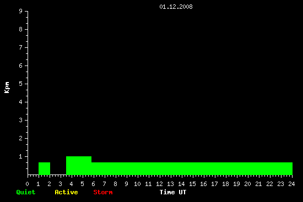
Task: Click the Time UT axis label
Action: click(x=173, y=192)
